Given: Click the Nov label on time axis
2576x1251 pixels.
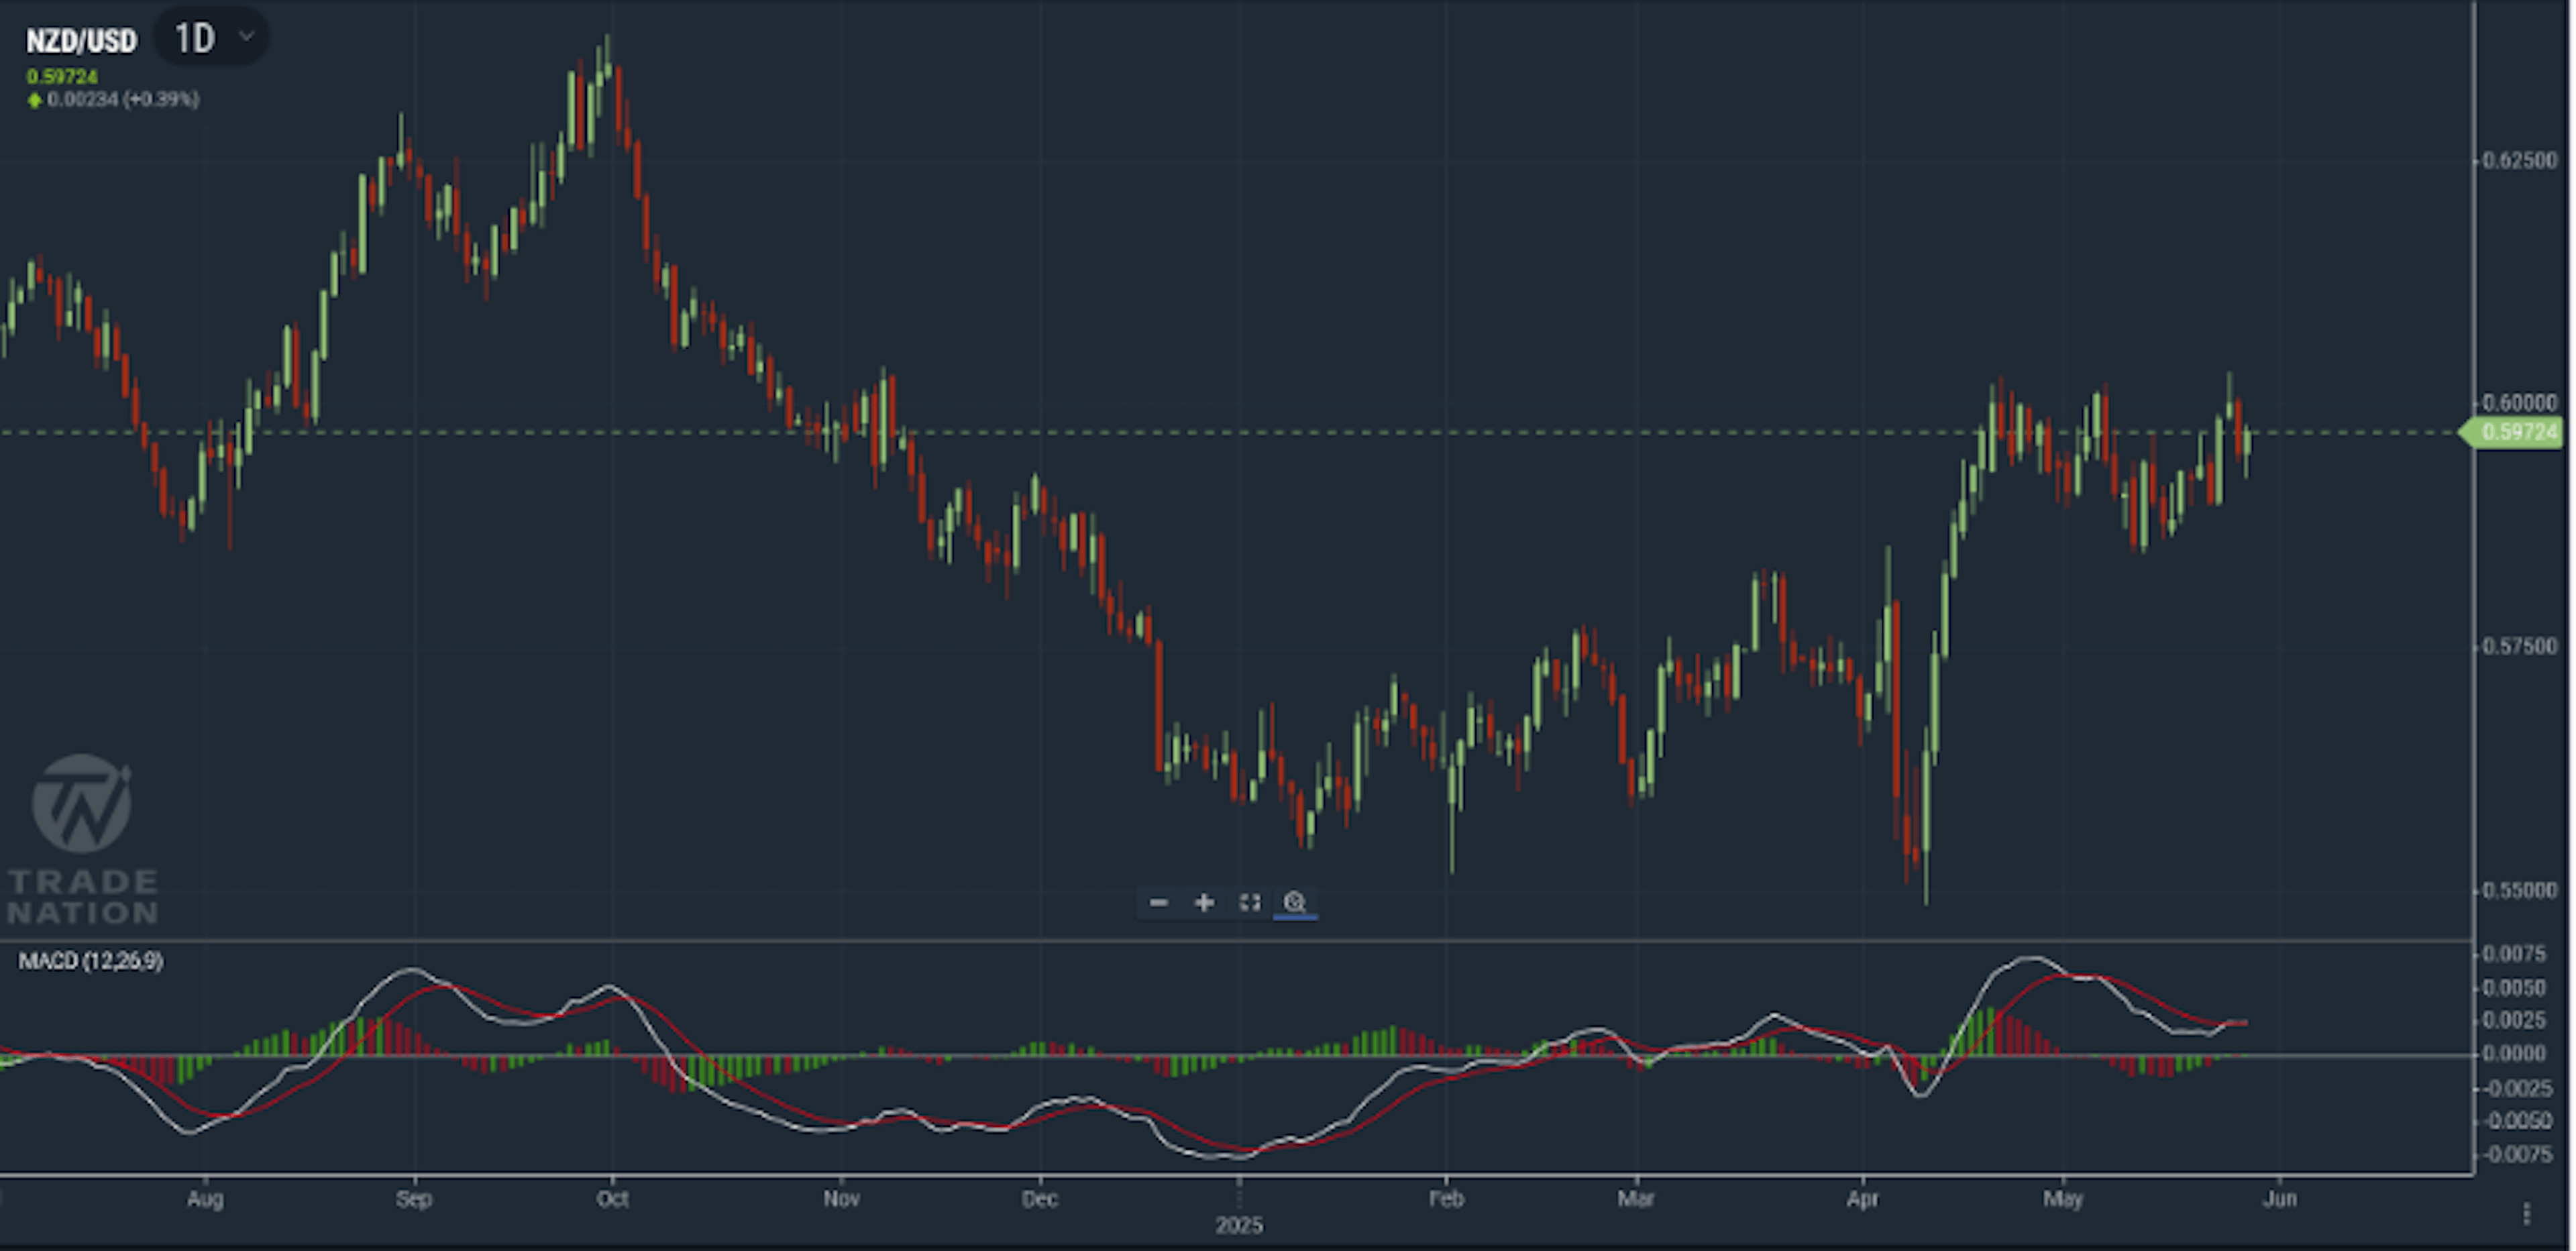Looking at the screenshot, I should 841,1198.
